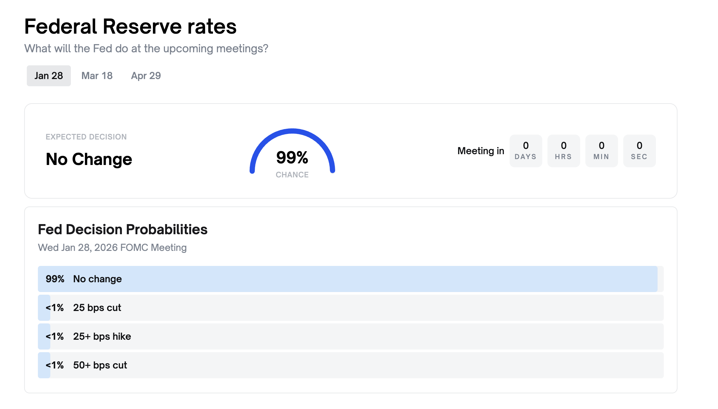The height and width of the screenshot is (409, 718).
Task: Click the EXPECTED DECISION label
Action: 86,137
